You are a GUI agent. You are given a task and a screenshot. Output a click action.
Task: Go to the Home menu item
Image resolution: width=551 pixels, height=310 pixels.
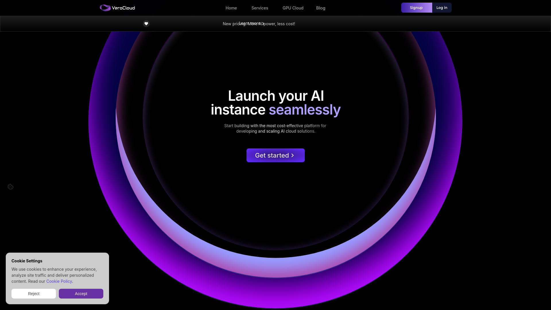(231, 8)
